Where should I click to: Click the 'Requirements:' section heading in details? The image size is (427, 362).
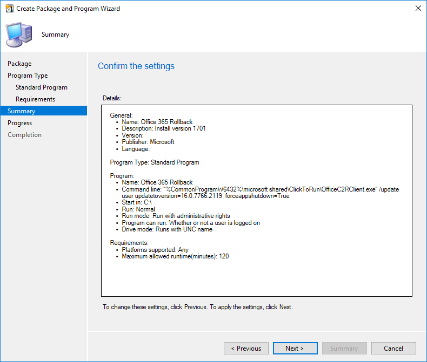pyautogui.click(x=129, y=243)
